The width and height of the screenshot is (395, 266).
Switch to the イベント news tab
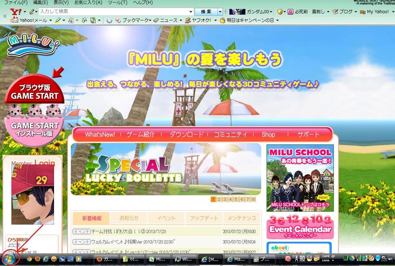point(166,218)
